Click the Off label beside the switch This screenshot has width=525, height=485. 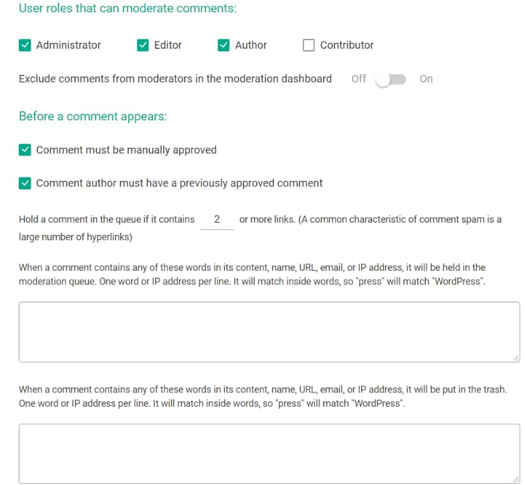click(358, 79)
